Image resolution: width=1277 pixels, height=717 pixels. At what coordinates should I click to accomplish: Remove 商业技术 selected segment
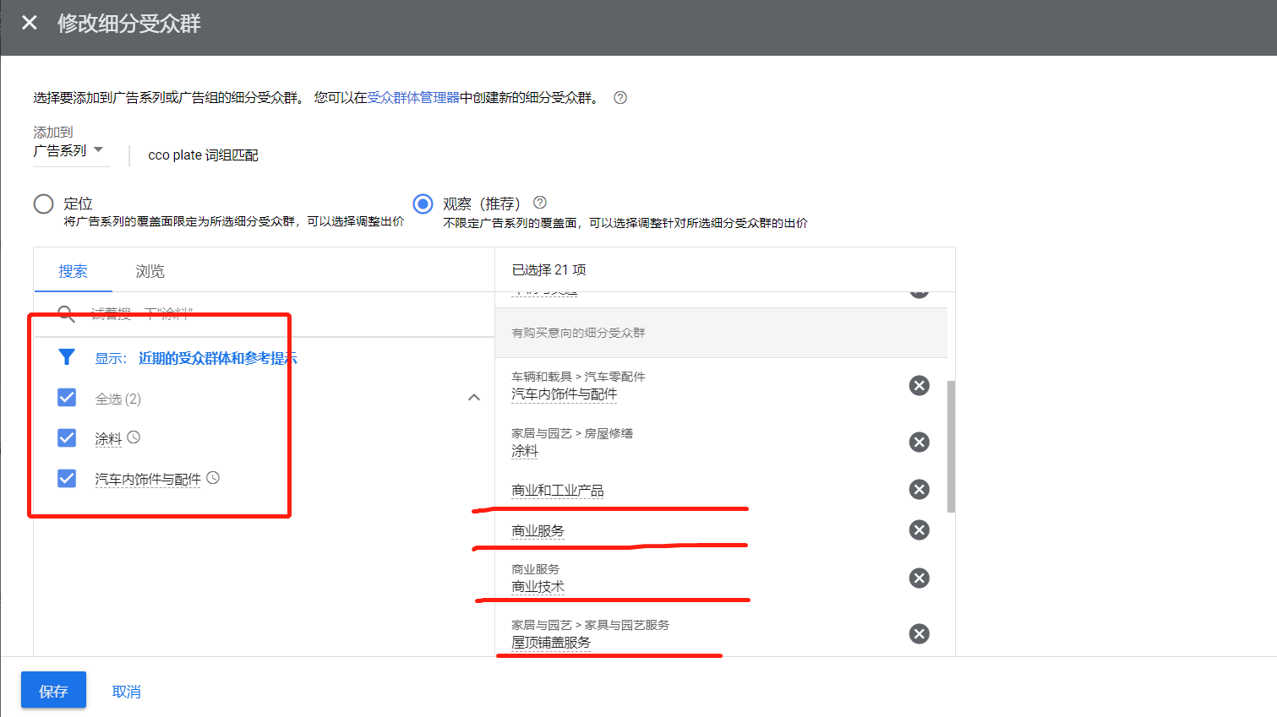click(x=920, y=578)
